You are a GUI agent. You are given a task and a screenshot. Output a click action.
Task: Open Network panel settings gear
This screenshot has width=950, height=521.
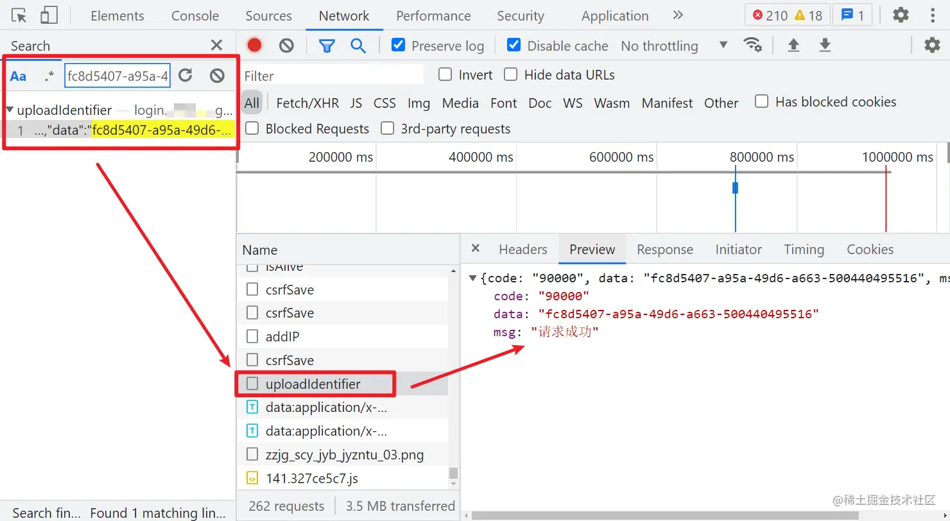(932, 45)
